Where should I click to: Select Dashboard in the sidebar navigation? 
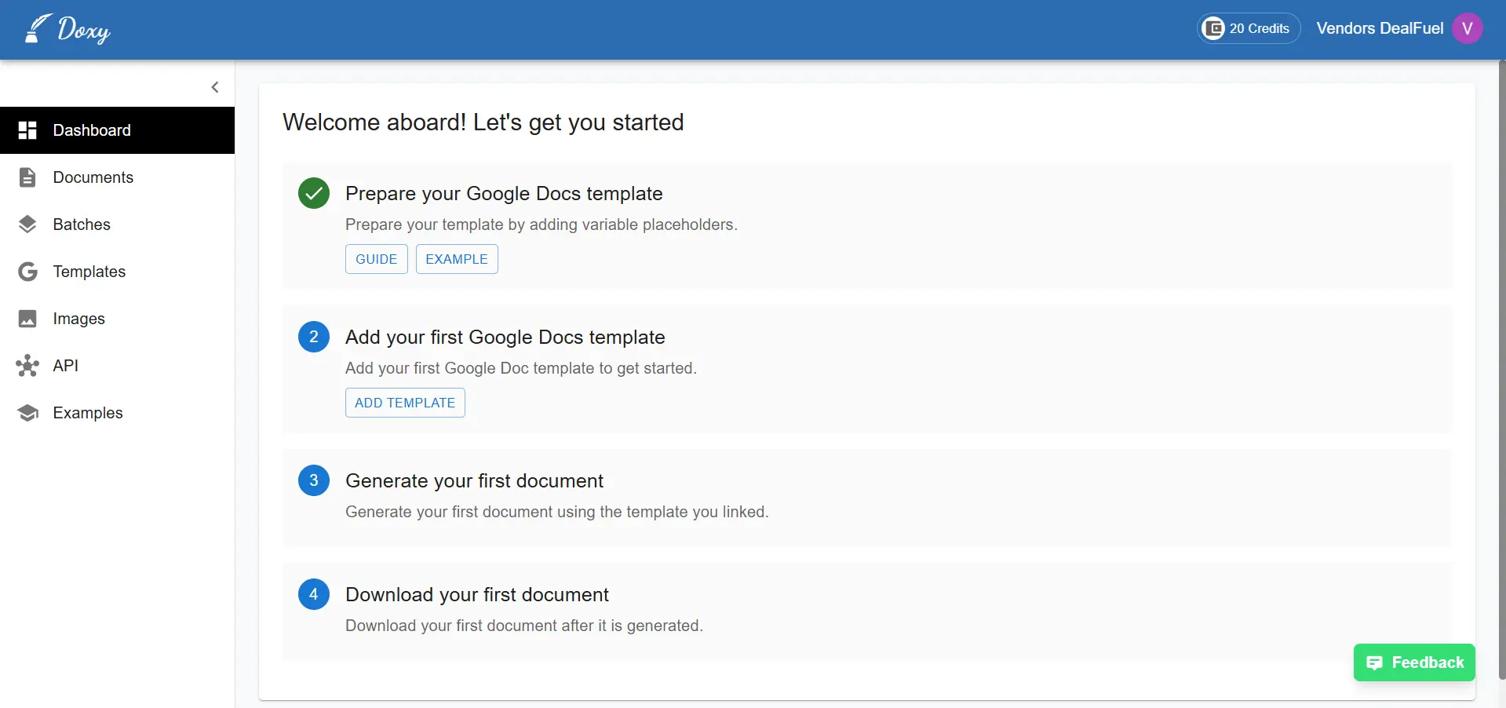click(x=92, y=130)
